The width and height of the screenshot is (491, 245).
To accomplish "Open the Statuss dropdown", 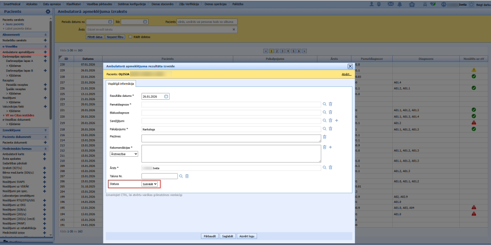I will click(x=150, y=184).
